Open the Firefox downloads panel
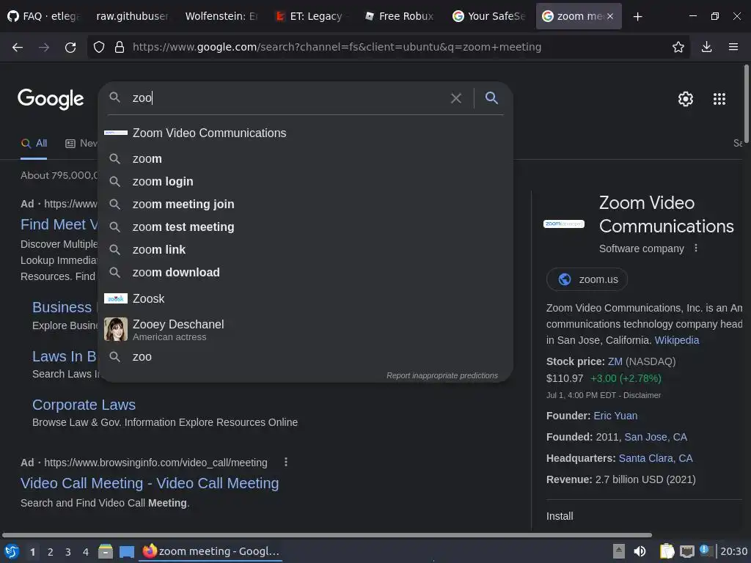The width and height of the screenshot is (751, 563). (x=706, y=47)
